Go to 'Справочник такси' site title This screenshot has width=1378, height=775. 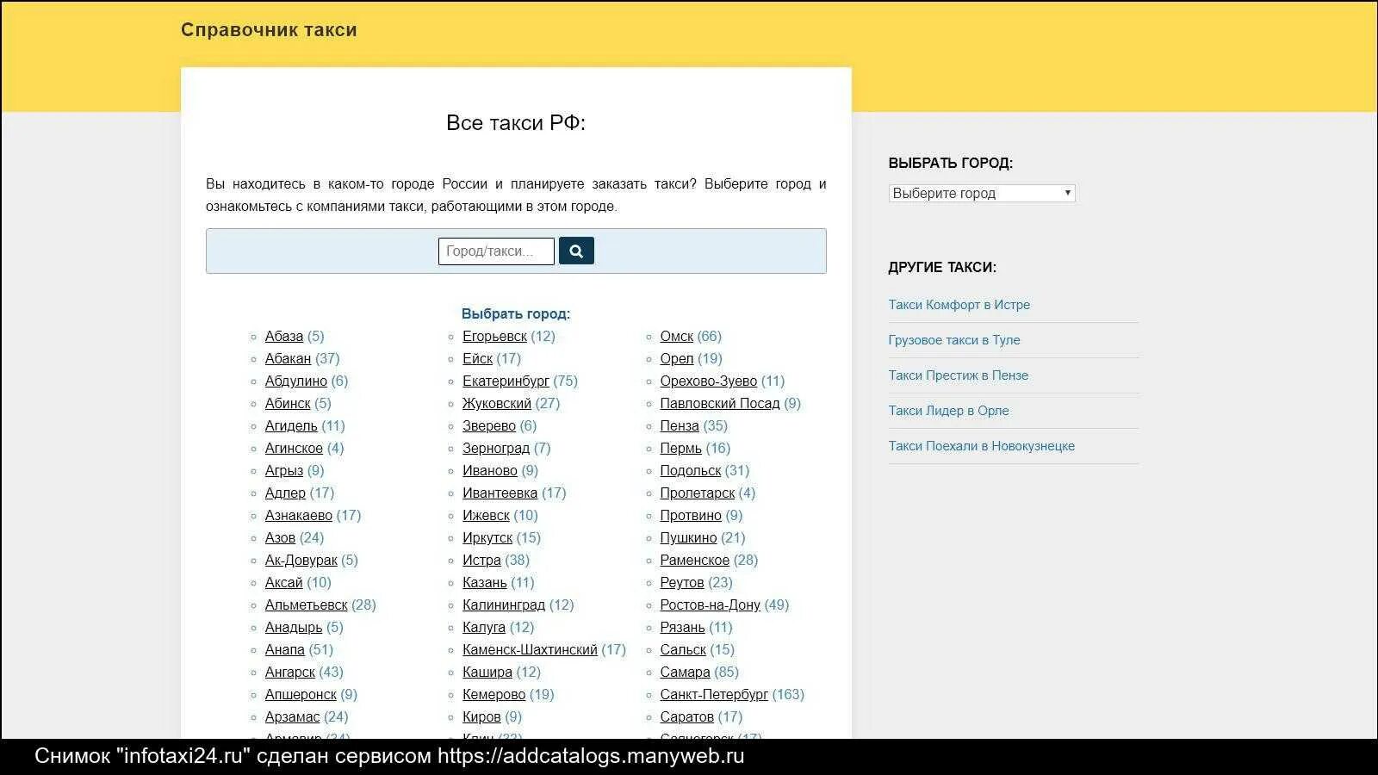pos(269,29)
